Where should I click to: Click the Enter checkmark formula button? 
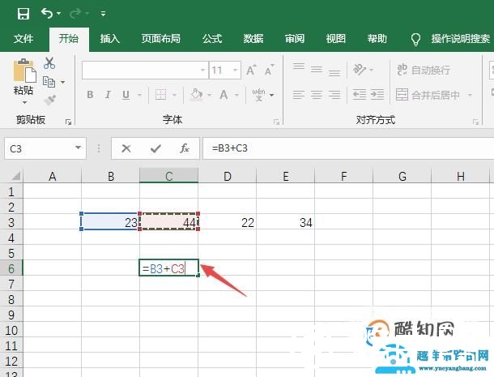155,148
